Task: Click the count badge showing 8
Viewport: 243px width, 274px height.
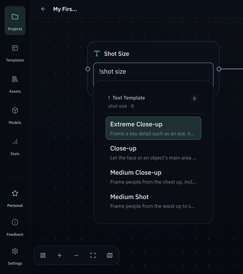Action: [x=194, y=99]
